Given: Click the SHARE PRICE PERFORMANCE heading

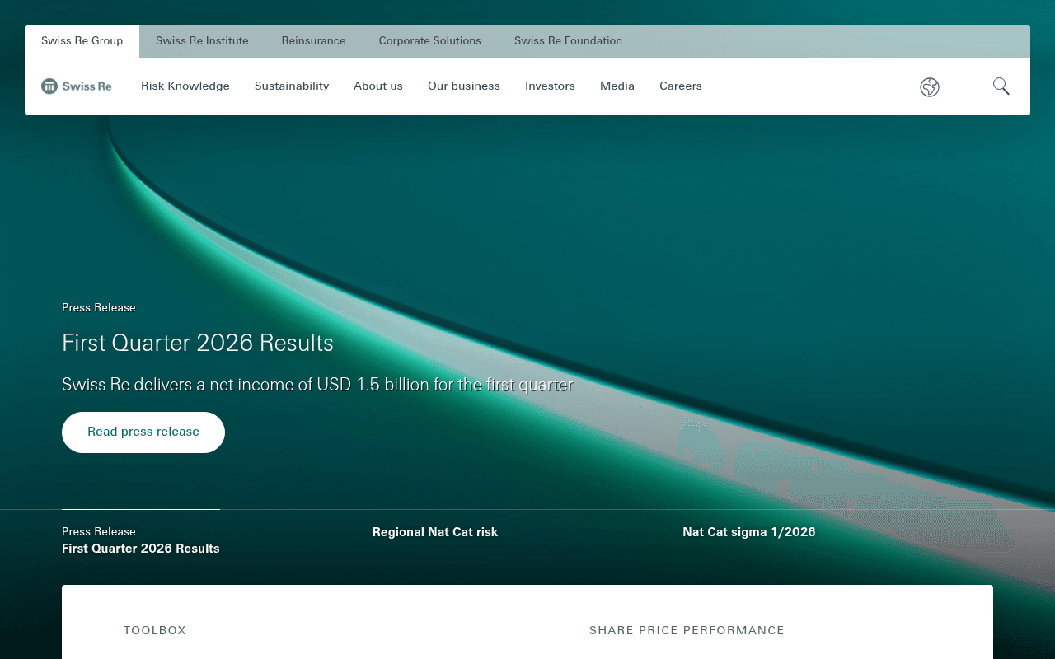Looking at the screenshot, I should (x=687, y=630).
